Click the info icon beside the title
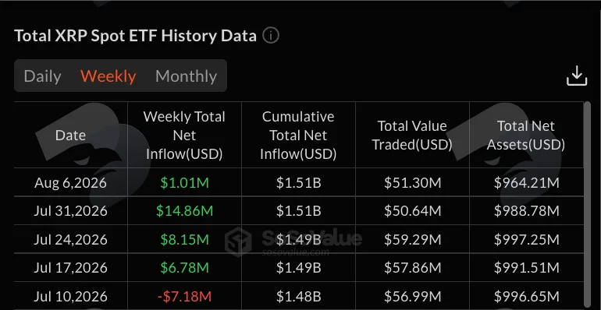Screen dimensions: 601x310 pos(271,36)
